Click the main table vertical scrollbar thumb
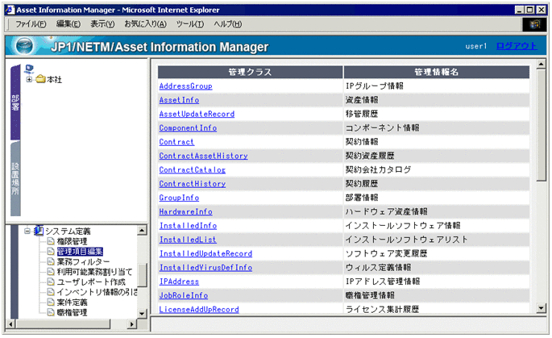 tap(541, 125)
